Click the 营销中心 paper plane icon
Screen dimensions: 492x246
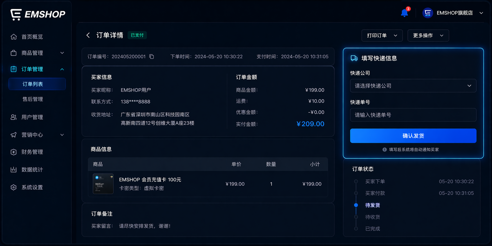tap(14, 135)
